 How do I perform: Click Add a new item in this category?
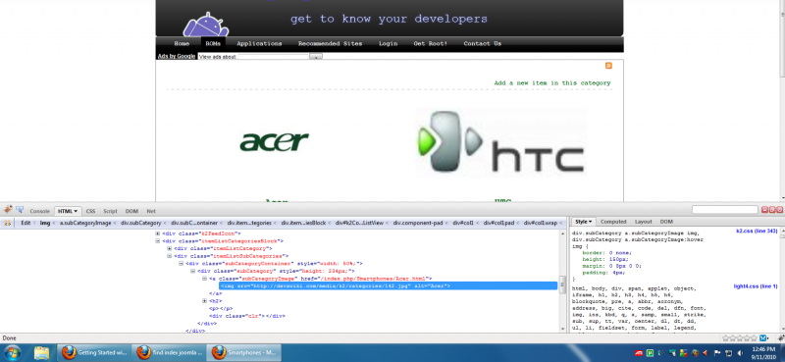coord(552,83)
